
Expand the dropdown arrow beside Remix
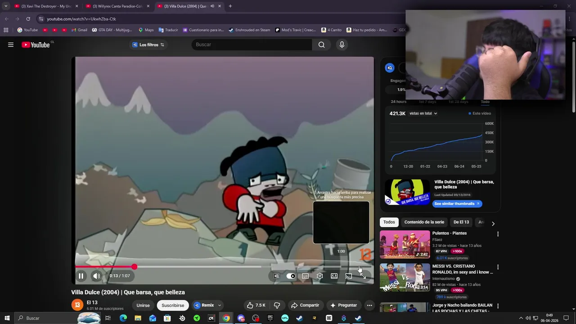(x=220, y=305)
